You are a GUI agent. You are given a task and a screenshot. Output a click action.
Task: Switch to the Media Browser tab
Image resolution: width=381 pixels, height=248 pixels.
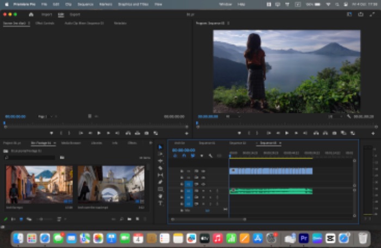(71, 143)
